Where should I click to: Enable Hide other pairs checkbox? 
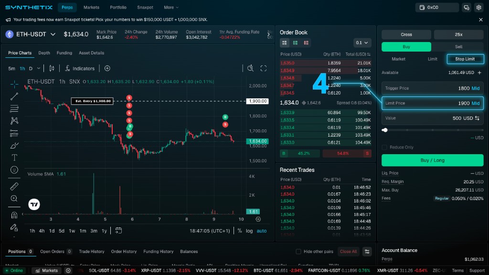(x=298, y=252)
